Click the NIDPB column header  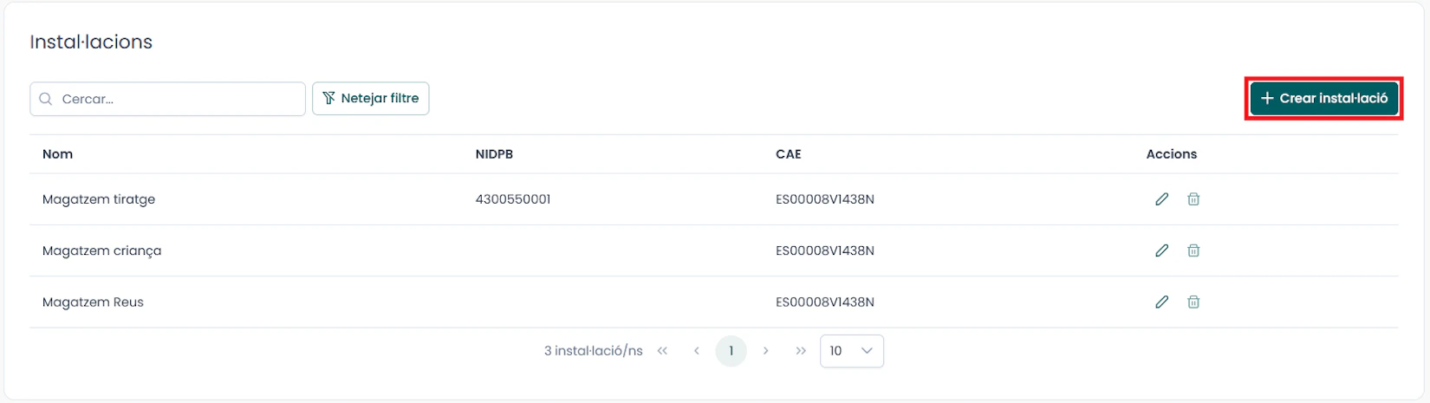494,154
